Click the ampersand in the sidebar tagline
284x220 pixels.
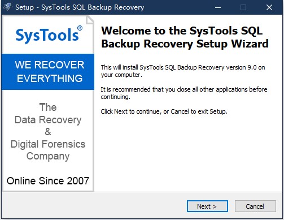[x=48, y=132]
